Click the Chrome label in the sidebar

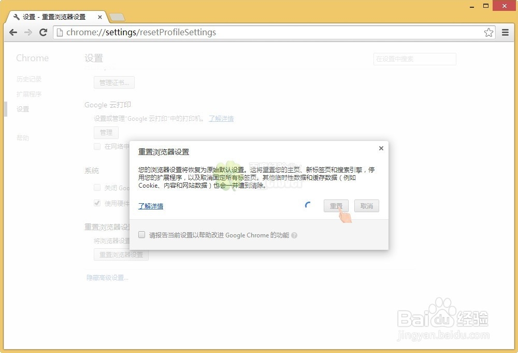pos(32,58)
